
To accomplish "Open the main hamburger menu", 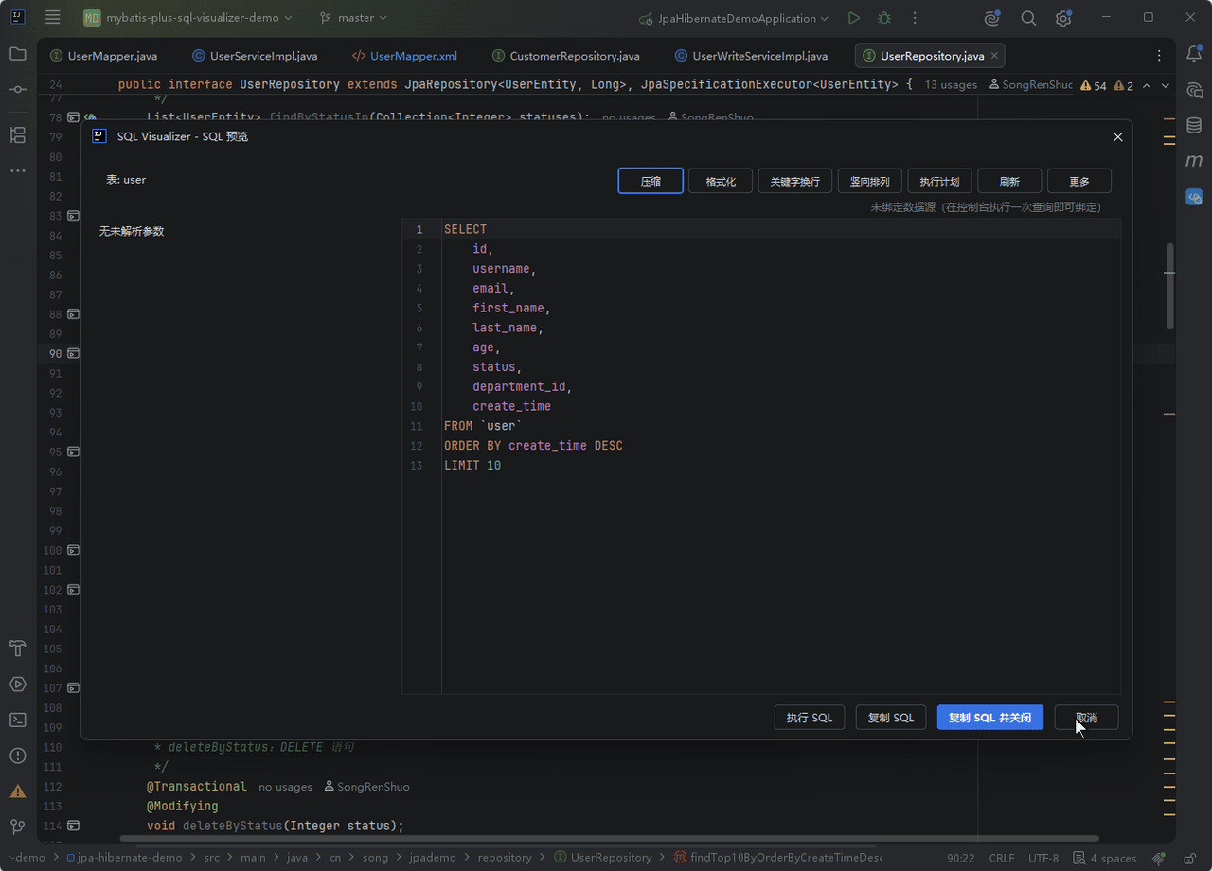I will click(53, 17).
